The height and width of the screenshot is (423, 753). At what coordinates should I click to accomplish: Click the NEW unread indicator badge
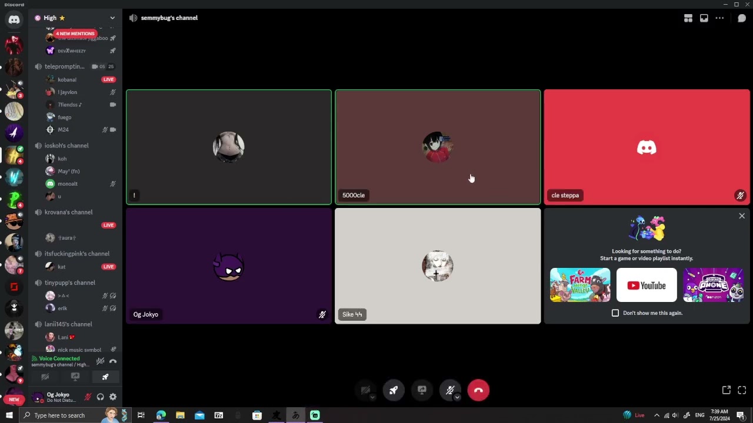coord(14,399)
